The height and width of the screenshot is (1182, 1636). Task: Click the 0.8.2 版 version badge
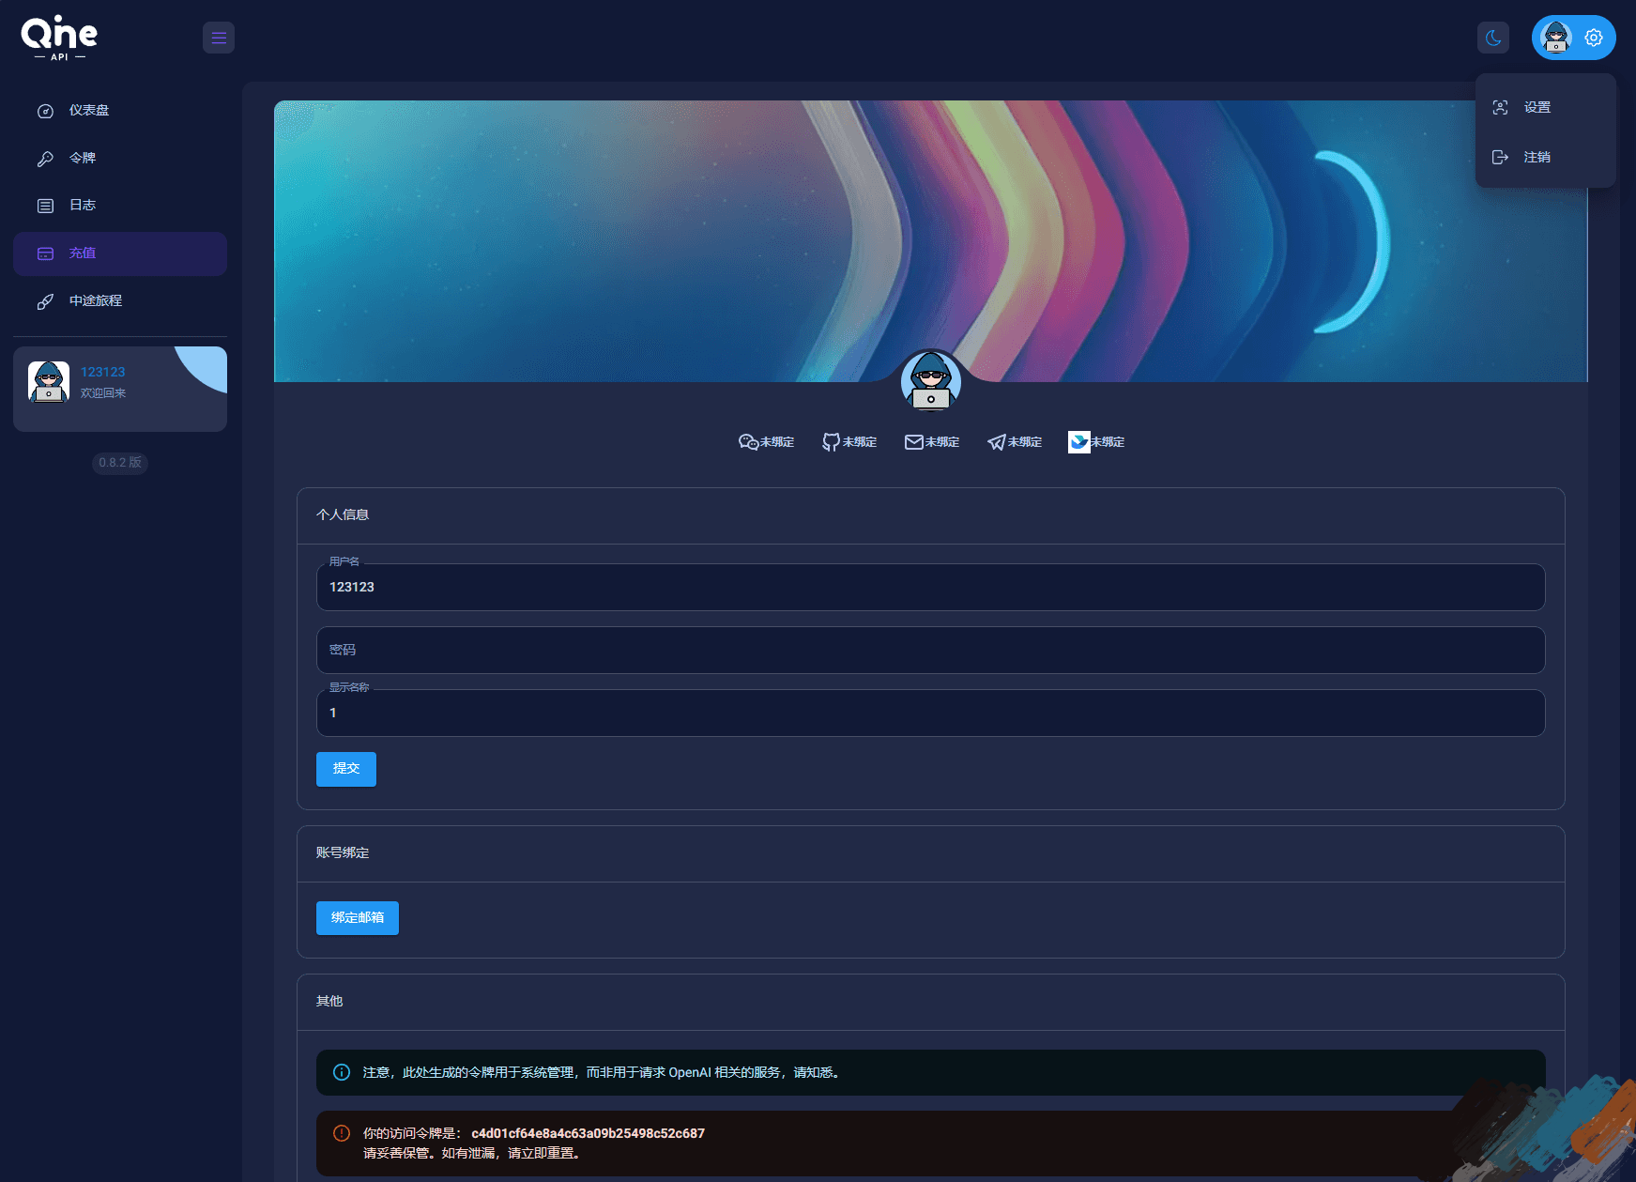click(120, 463)
